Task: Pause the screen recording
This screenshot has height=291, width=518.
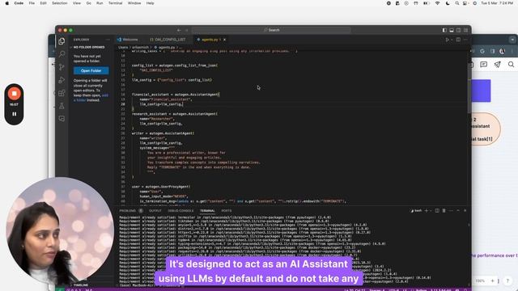Action: click(x=15, y=114)
